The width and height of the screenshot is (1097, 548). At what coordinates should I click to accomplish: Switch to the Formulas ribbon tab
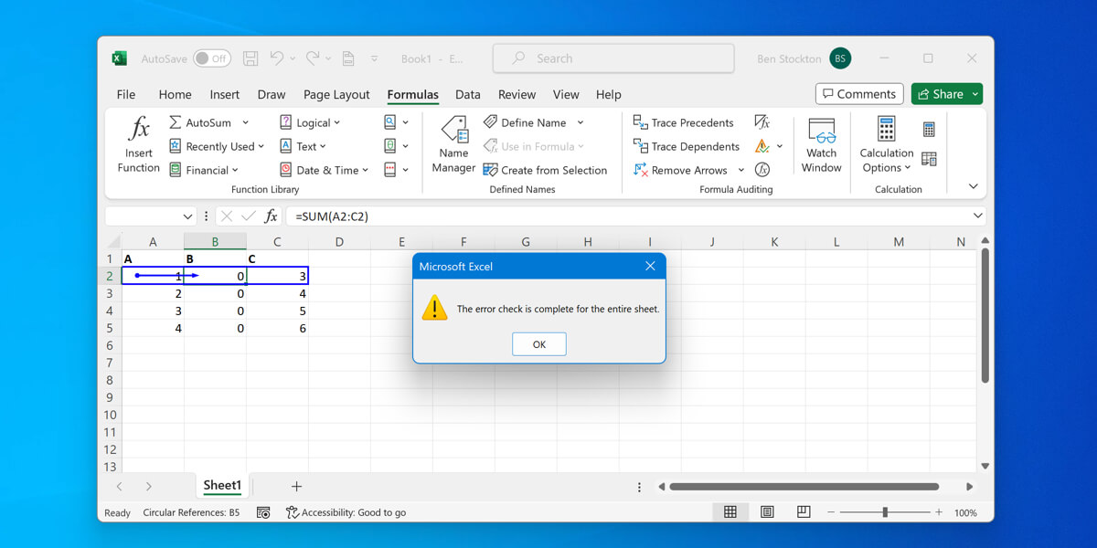coord(412,94)
